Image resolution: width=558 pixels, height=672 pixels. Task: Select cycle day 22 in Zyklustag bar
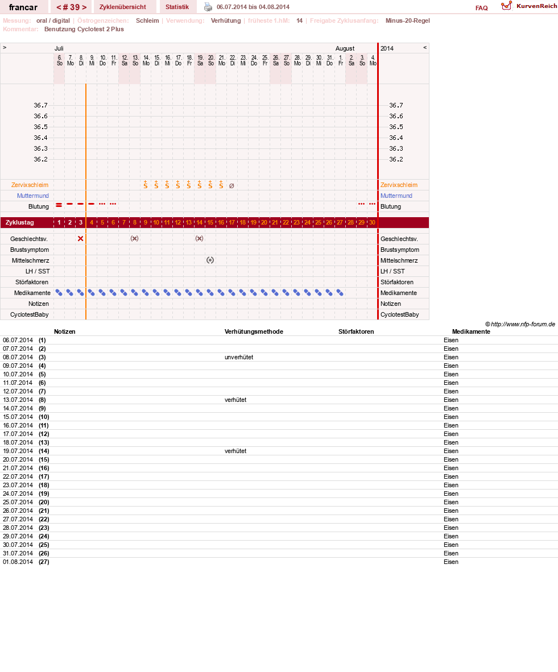(x=286, y=222)
